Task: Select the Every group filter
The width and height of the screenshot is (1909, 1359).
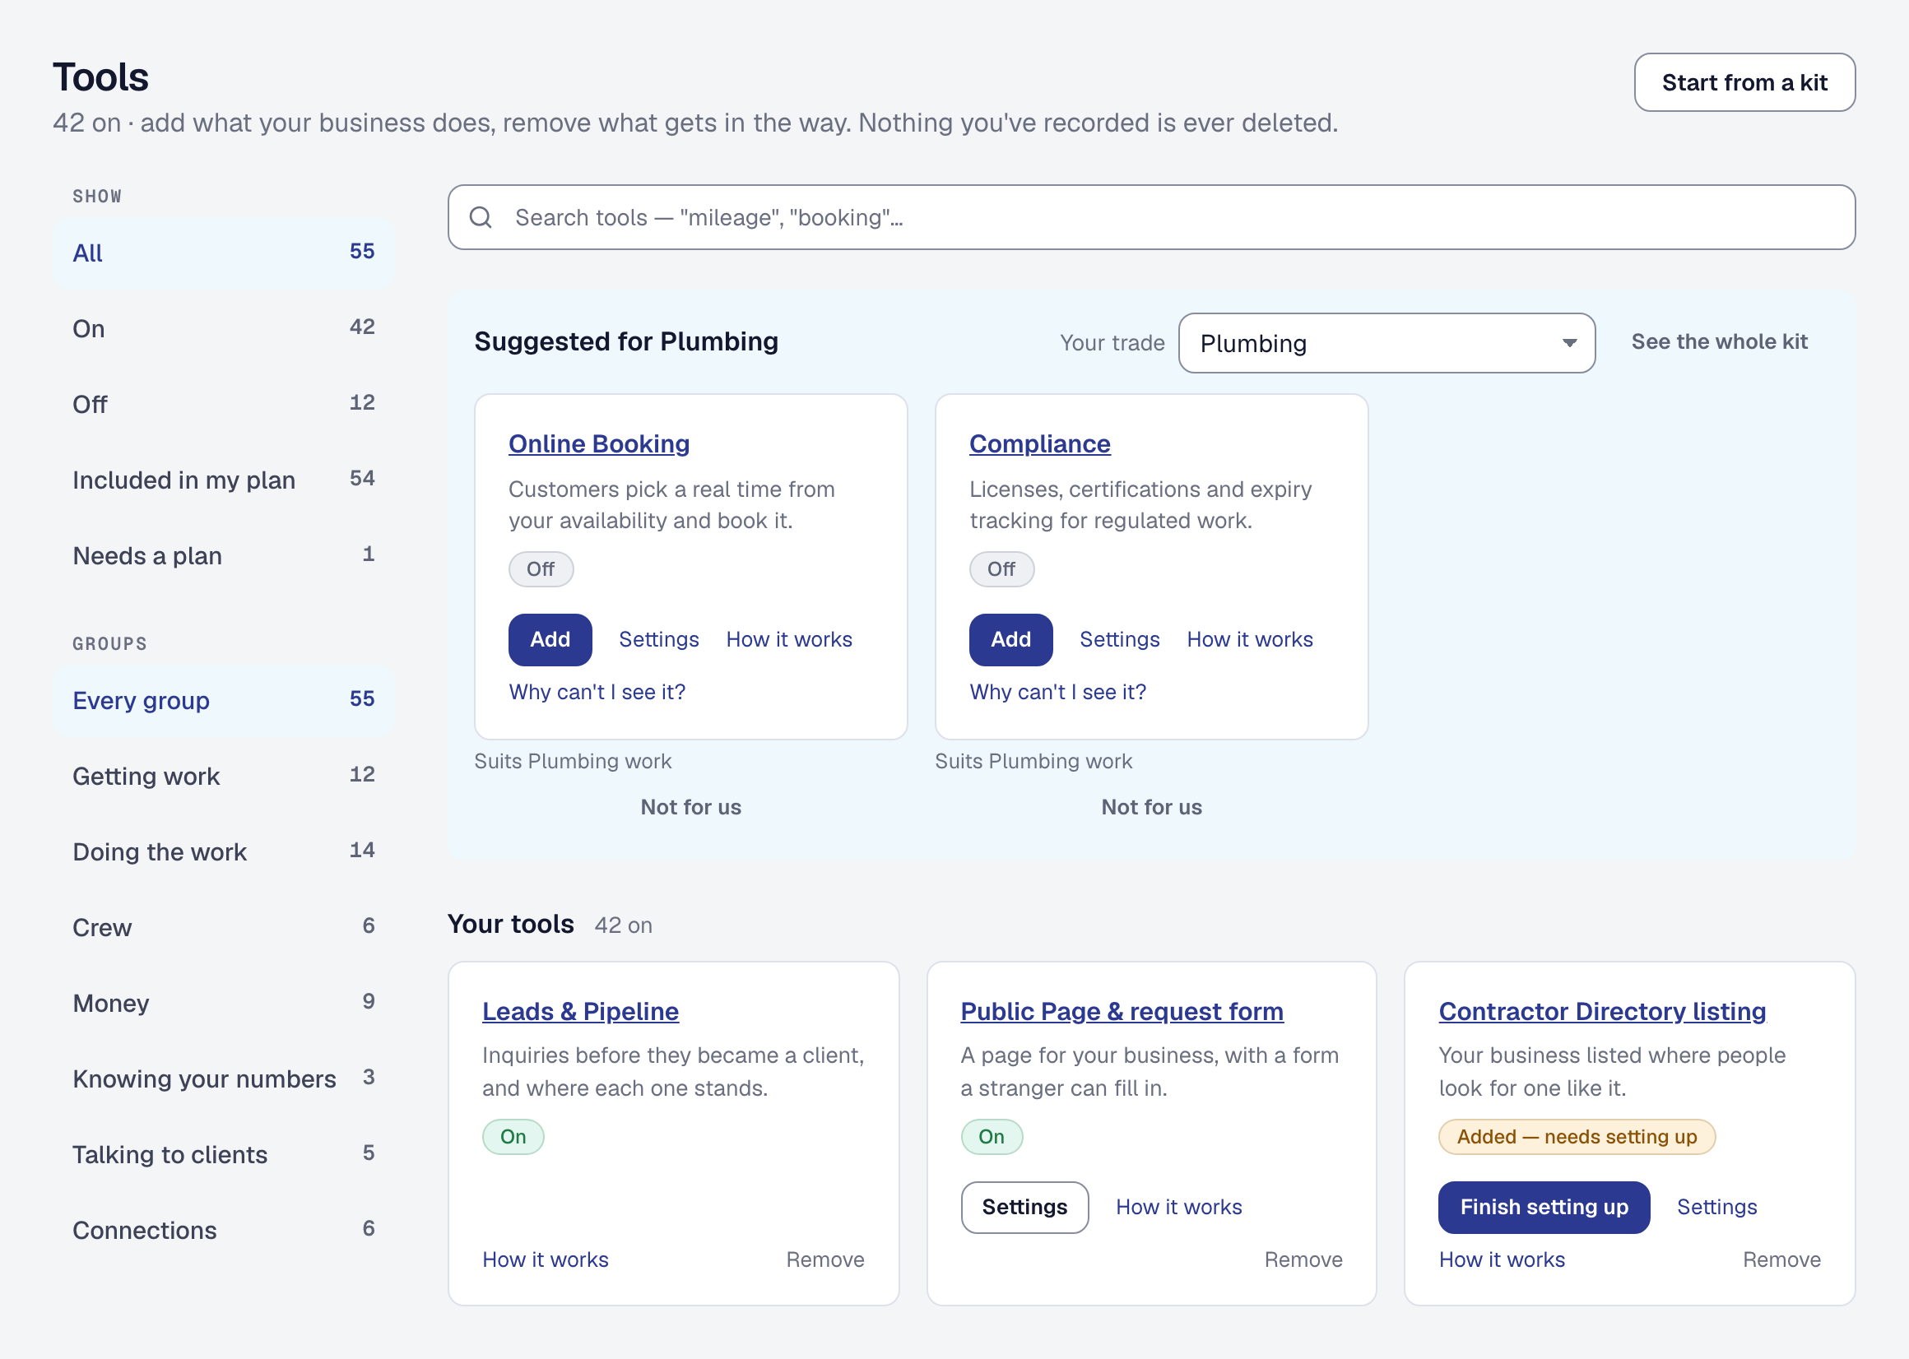Action: point(224,700)
